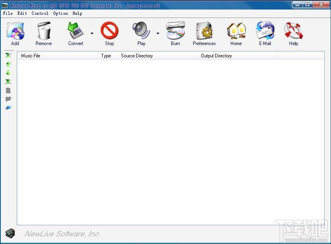Viewport: 331px width, 244px height.
Task: Open the Convert dropdown arrow
Action: [92, 33]
